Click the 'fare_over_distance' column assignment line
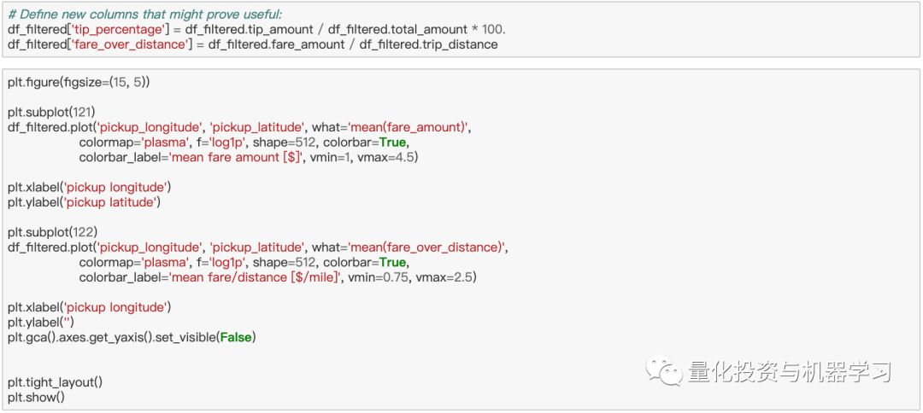The width and height of the screenshot is (923, 413). (x=252, y=44)
